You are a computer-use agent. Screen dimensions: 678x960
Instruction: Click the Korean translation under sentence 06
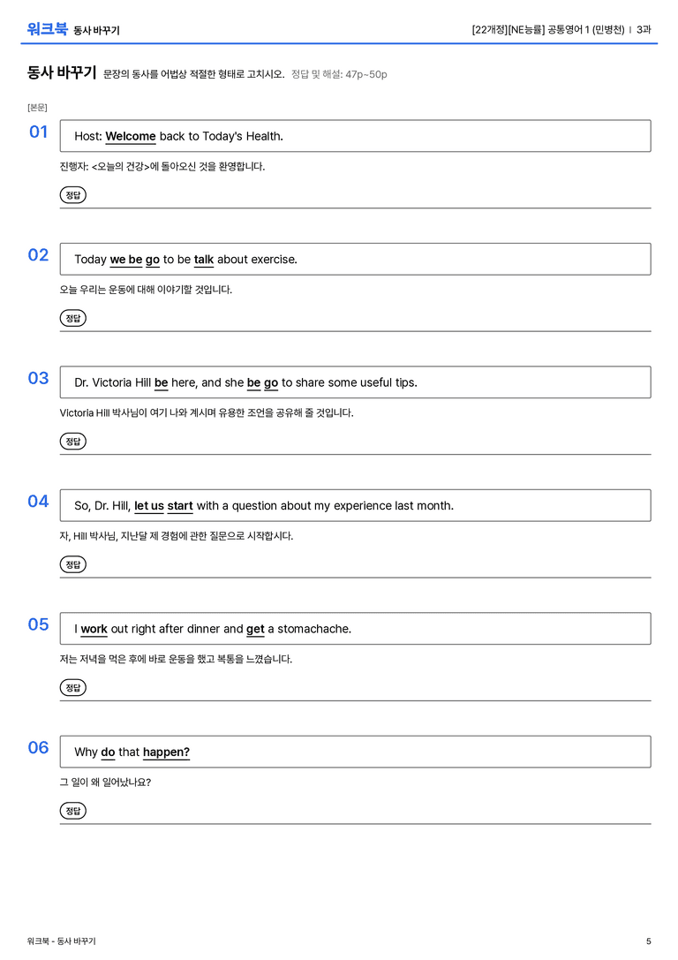click(x=105, y=782)
